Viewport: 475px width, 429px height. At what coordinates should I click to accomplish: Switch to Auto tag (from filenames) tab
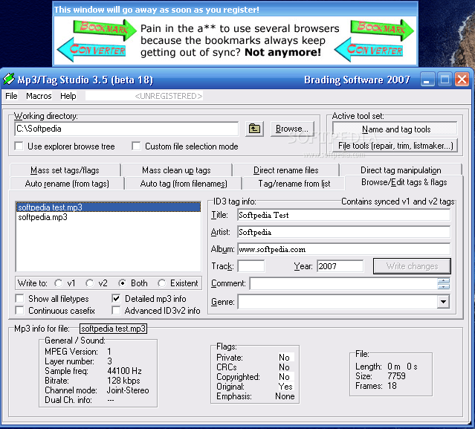tap(184, 184)
